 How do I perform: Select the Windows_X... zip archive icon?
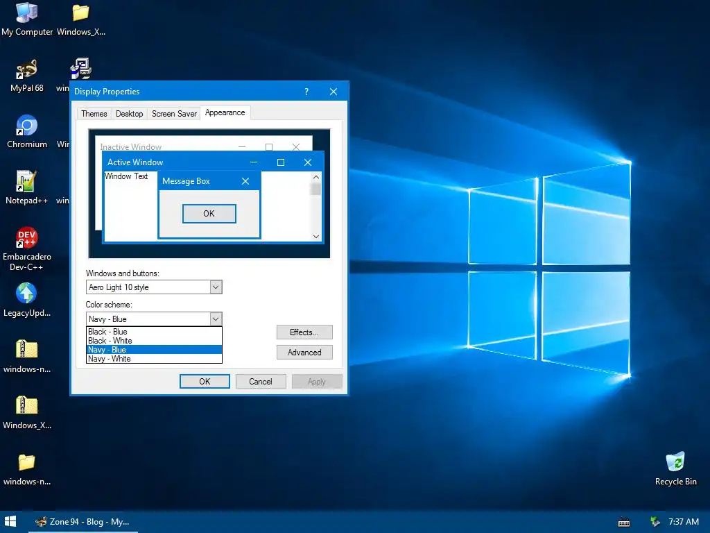(27, 412)
